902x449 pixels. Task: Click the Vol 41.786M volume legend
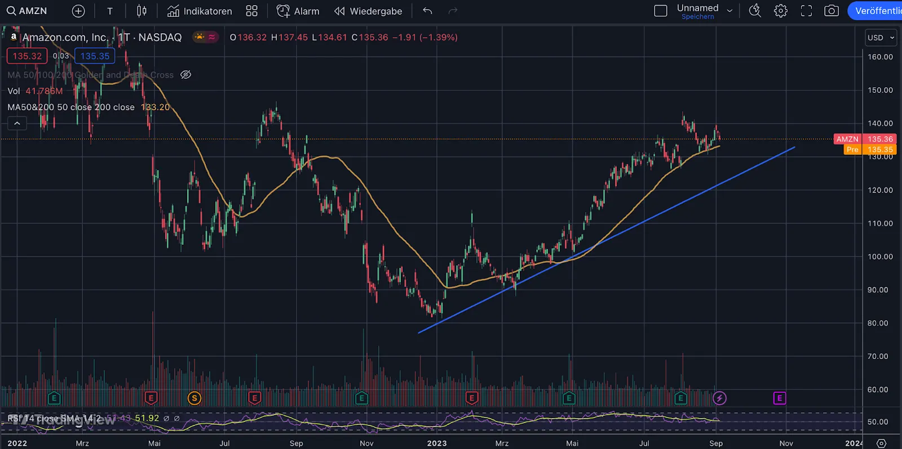(35, 91)
